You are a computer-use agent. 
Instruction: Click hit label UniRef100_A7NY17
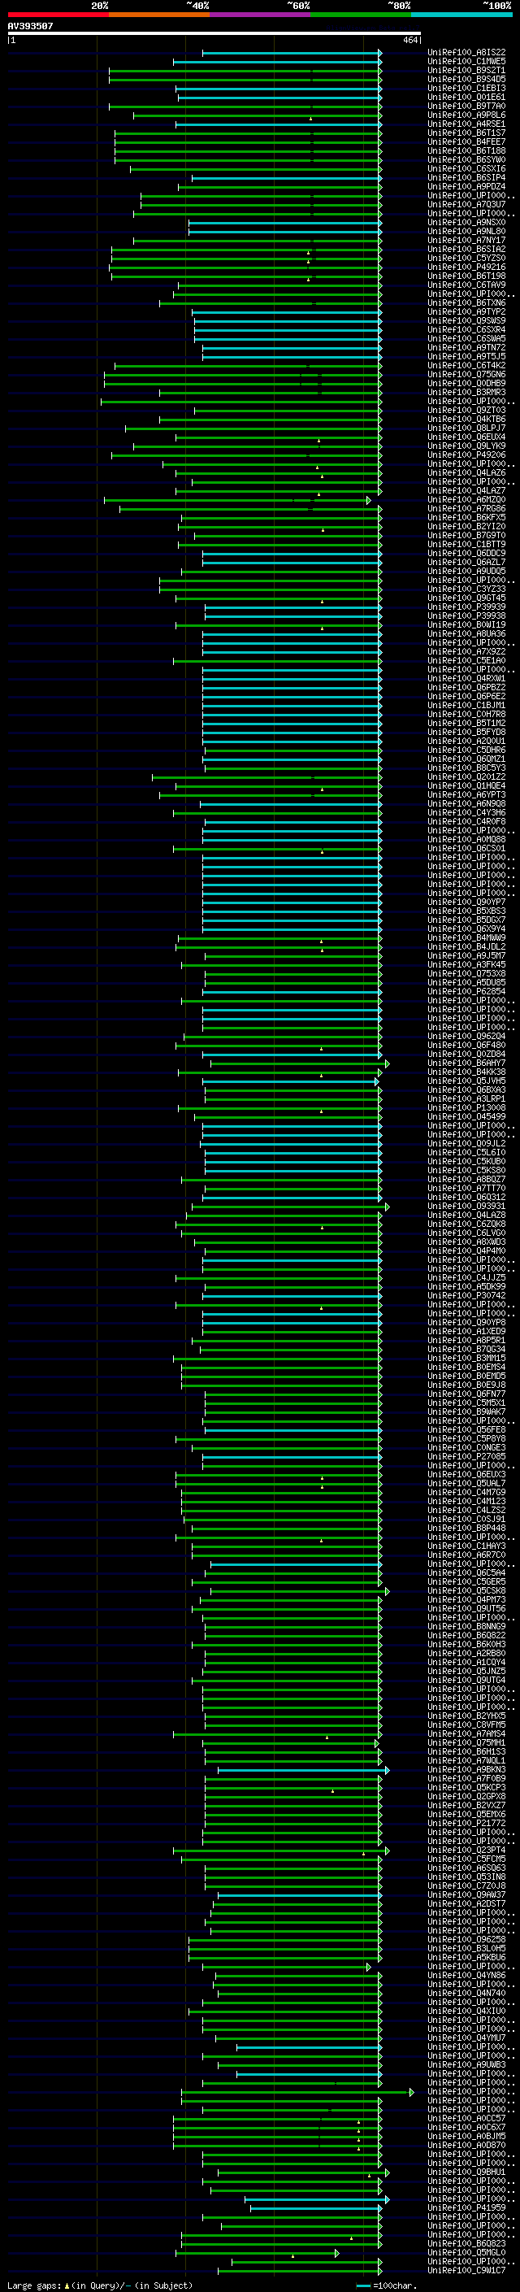466,240
